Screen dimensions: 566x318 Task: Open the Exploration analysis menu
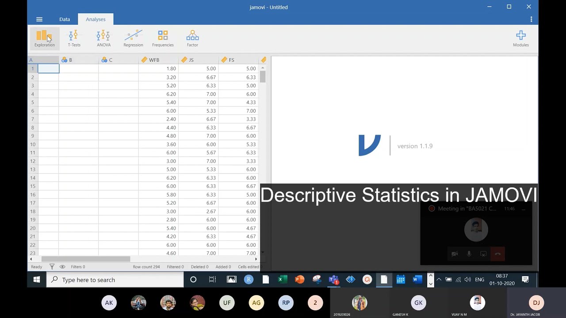[45, 38]
